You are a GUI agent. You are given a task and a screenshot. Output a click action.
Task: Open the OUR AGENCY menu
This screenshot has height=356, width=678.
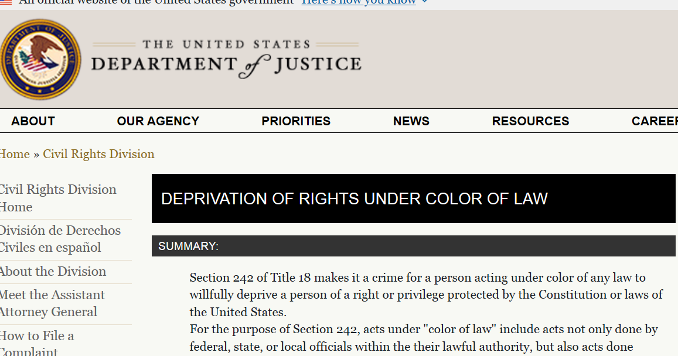(158, 121)
